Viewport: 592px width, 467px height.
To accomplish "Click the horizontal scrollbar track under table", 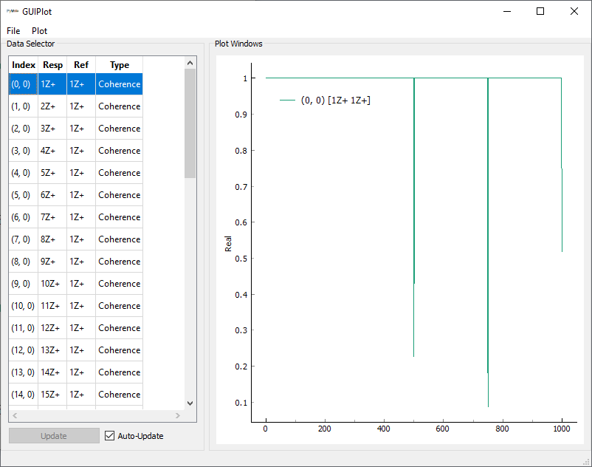I will tap(96, 415).
